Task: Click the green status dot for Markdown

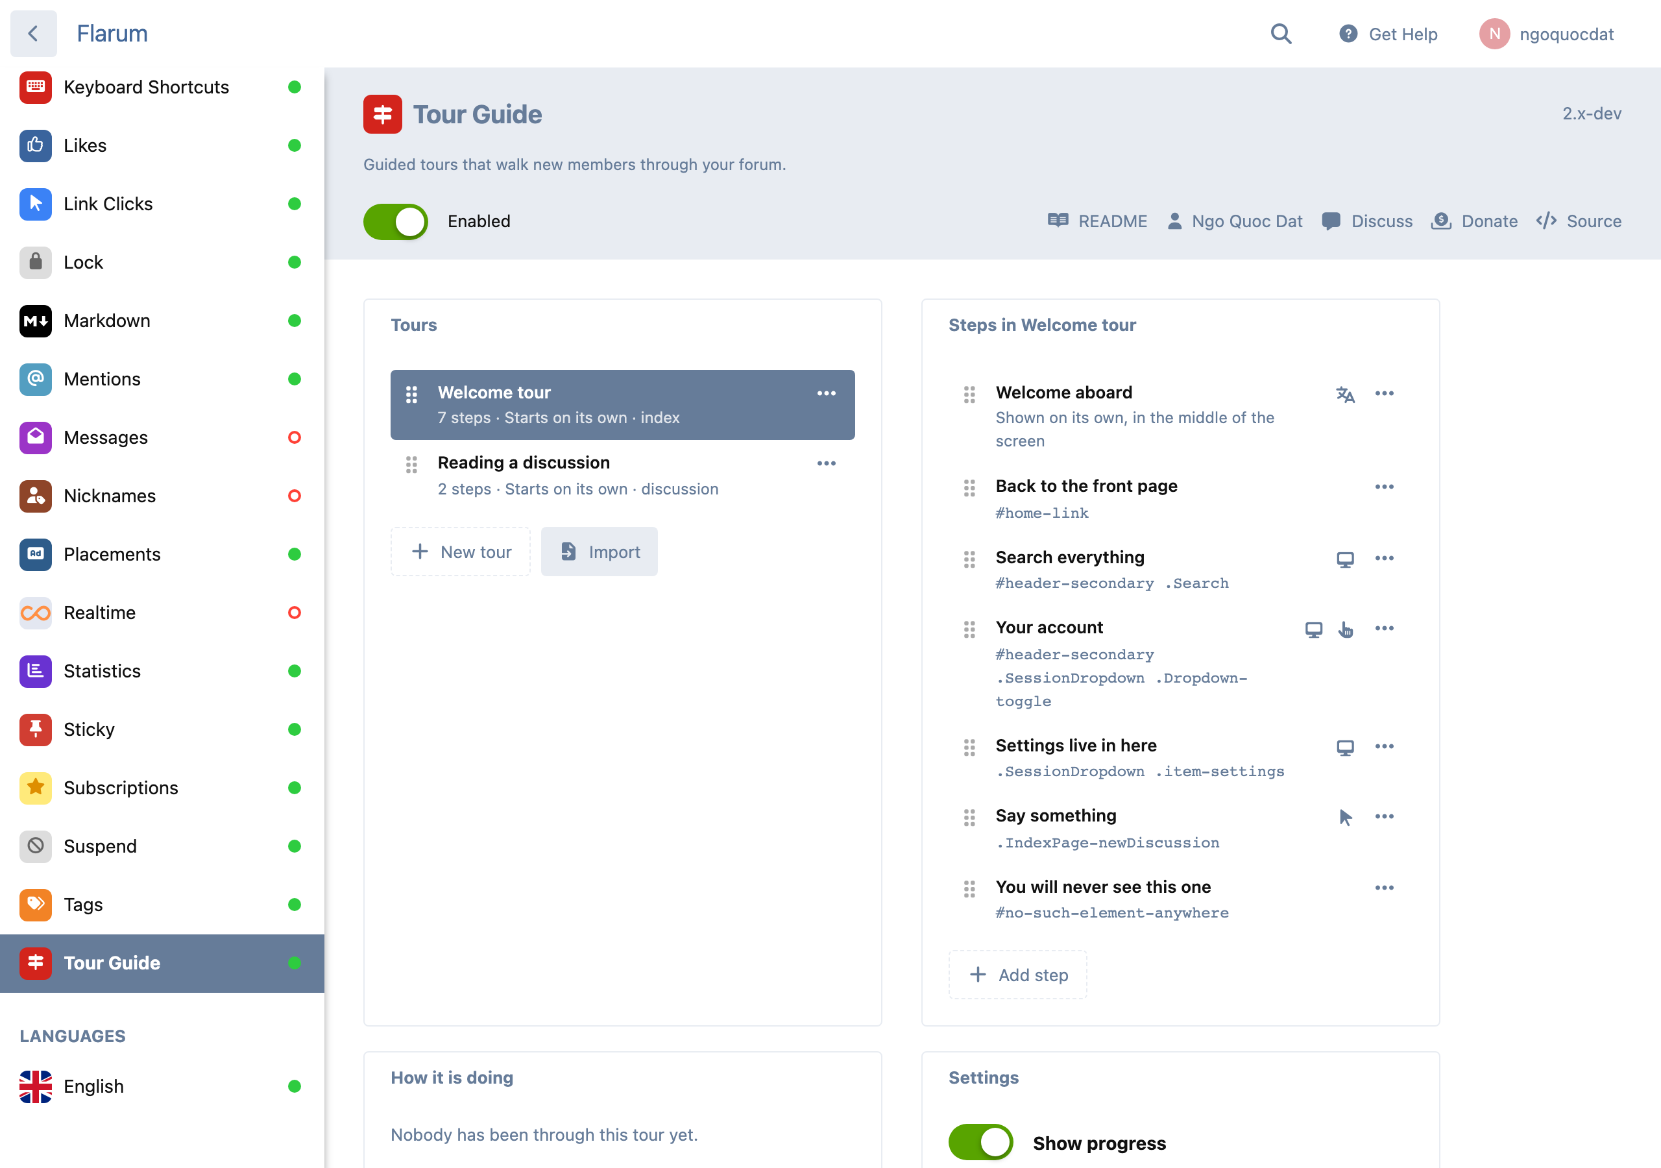Action: click(x=295, y=321)
